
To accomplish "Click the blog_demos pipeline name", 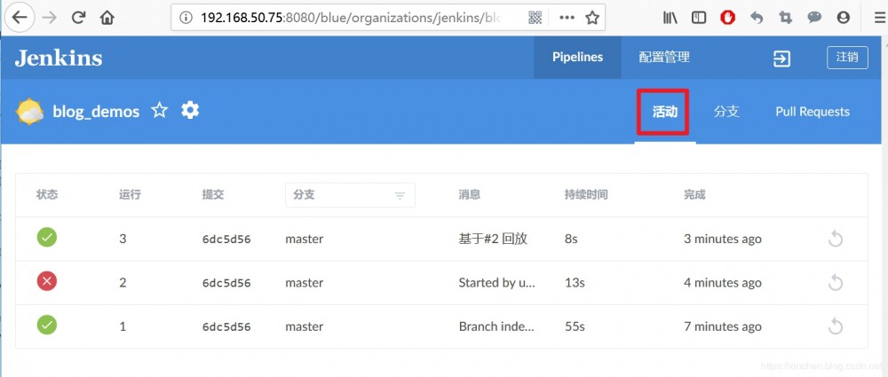I will pos(96,112).
